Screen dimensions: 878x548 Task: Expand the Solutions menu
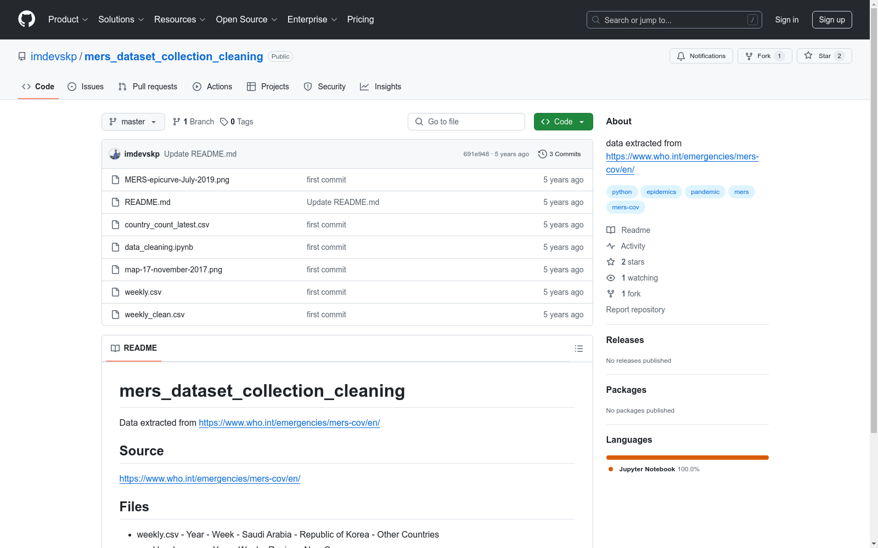tap(121, 19)
